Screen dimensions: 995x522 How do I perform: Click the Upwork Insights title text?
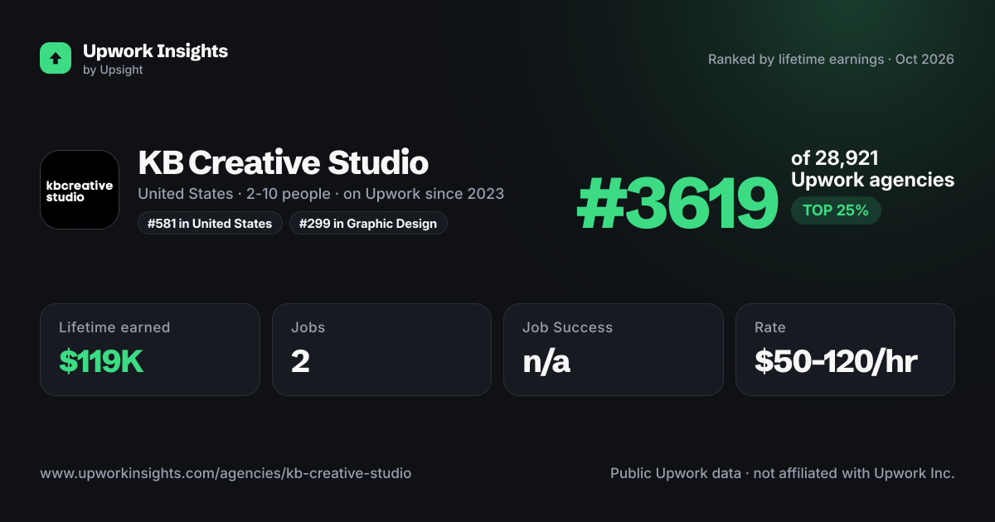click(155, 51)
